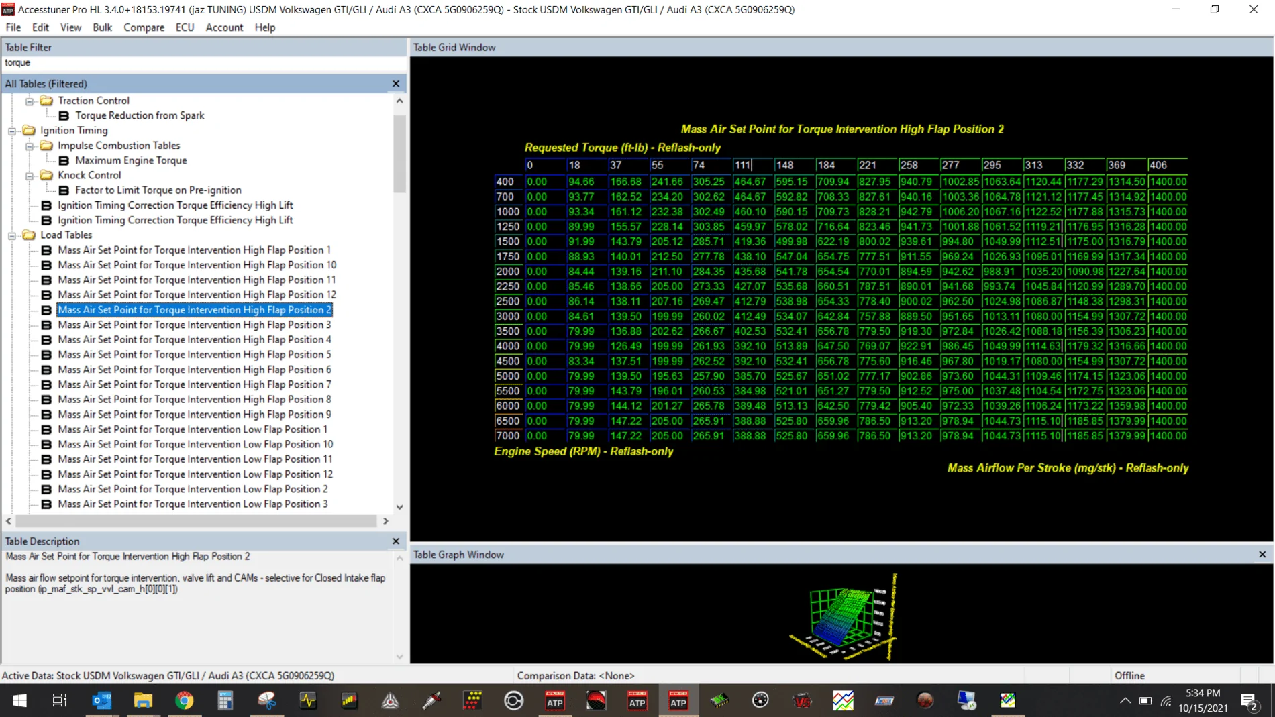Select Low Flap Position 12 table
Screen dimensions: 1275x717
point(195,474)
